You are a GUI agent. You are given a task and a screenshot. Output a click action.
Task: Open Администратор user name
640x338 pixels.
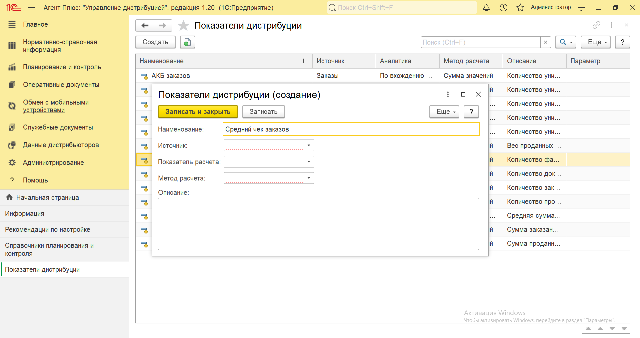click(551, 7)
